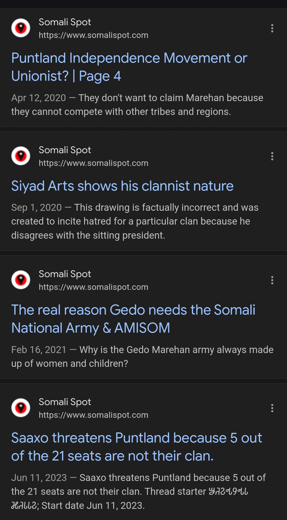Open three-dot menu for Gedo needs result

coord(272,280)
